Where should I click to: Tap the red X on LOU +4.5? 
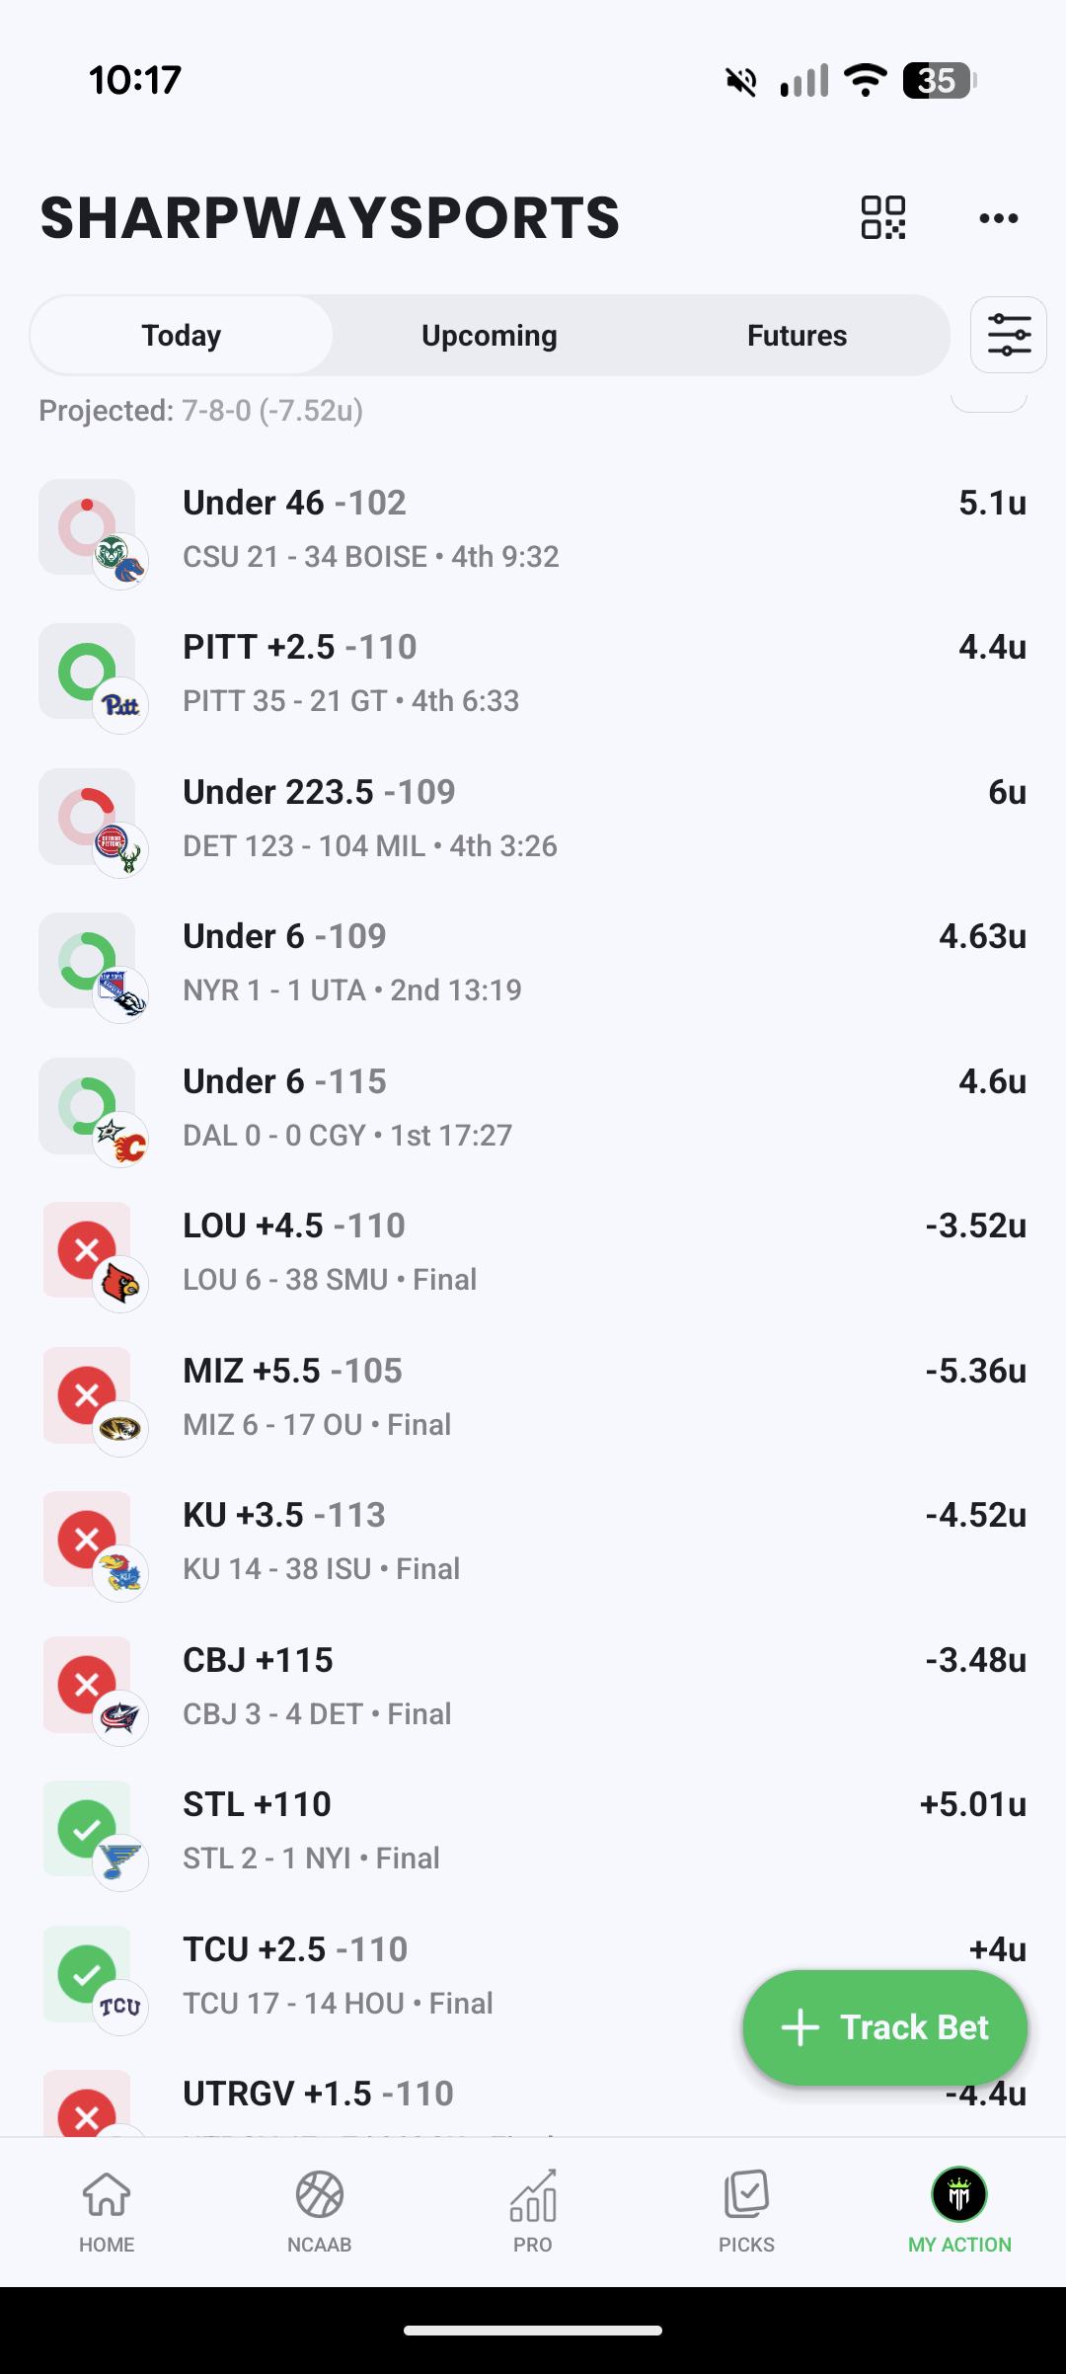86,1249
